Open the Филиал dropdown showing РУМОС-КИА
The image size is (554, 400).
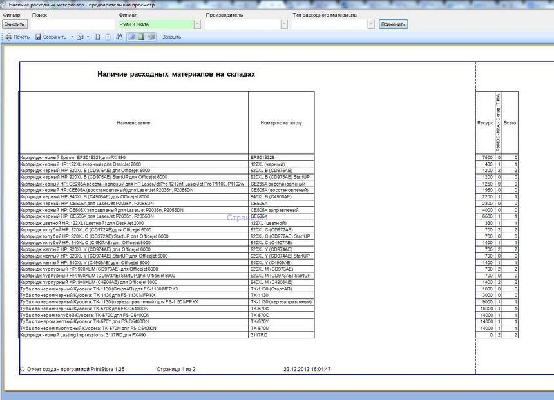(198, 24)
